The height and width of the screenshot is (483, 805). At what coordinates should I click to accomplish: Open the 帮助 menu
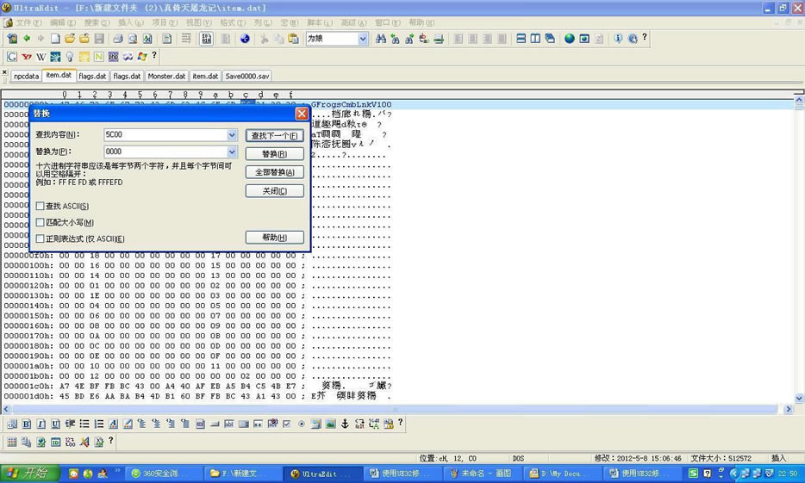pos(421,23)
